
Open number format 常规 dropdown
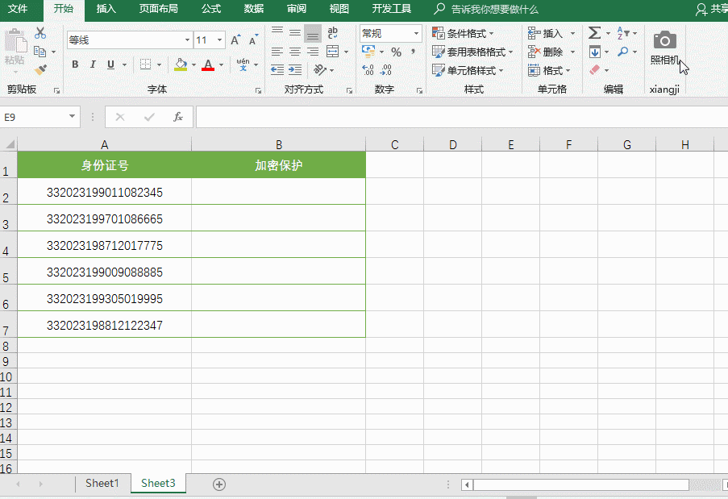pyautogui.click(x=417, y=33)
